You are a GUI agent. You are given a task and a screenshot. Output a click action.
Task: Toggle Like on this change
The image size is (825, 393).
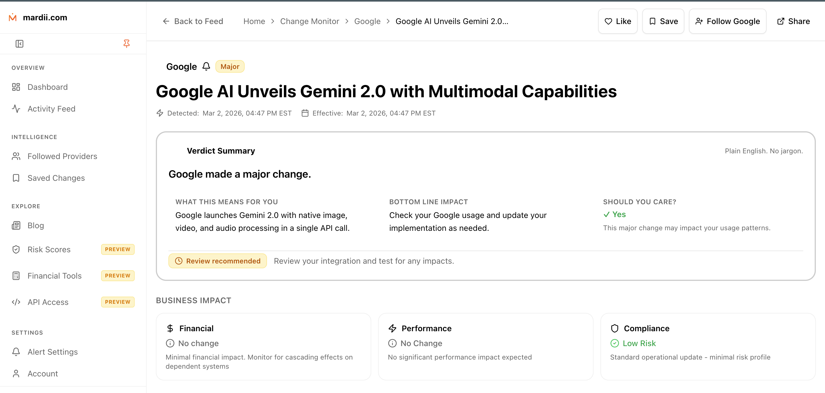pos(618,21)
